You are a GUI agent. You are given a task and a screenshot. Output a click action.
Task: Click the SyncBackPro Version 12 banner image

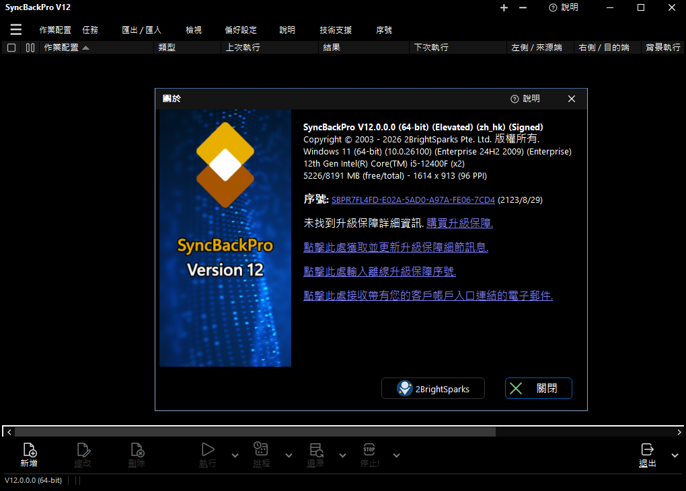click(x=225, y=238)
